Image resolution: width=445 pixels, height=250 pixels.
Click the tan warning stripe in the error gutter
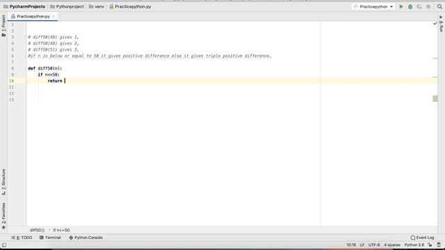coord(435,99)
